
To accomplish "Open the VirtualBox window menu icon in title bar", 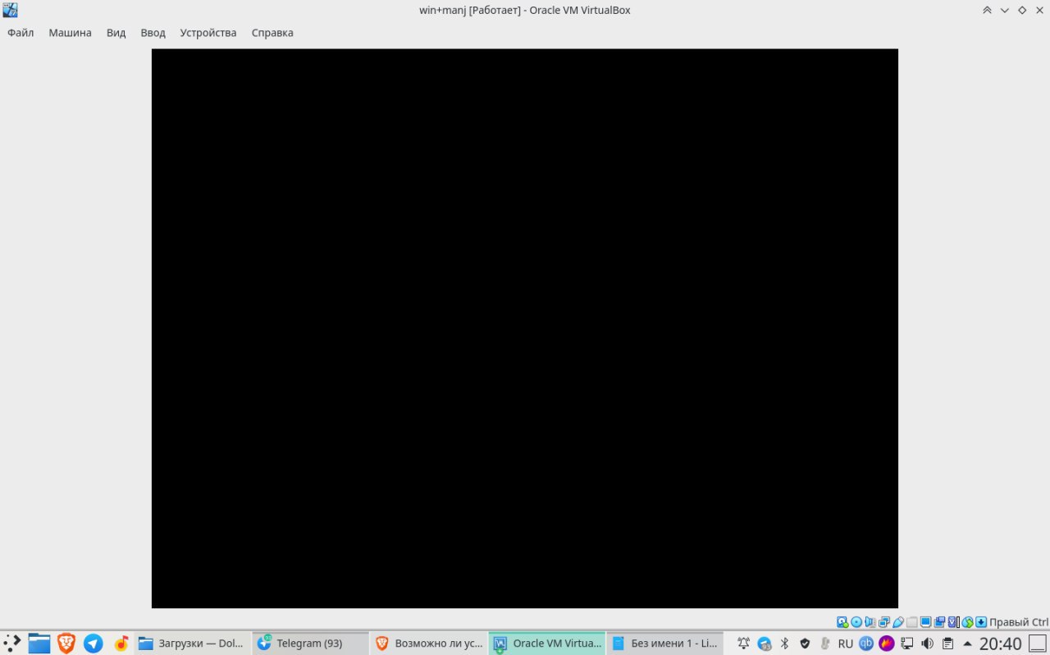I will pyautogui.click(x=10, y=10).
